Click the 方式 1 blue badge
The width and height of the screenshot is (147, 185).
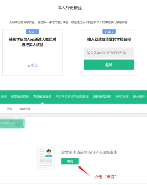(x=33, y=32)
